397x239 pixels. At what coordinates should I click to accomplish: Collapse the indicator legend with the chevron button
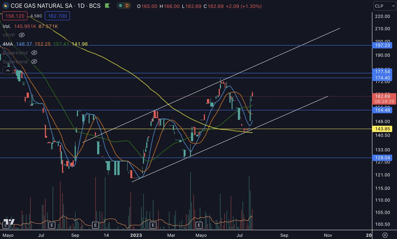pyautogui.click(x=7, y=71)
